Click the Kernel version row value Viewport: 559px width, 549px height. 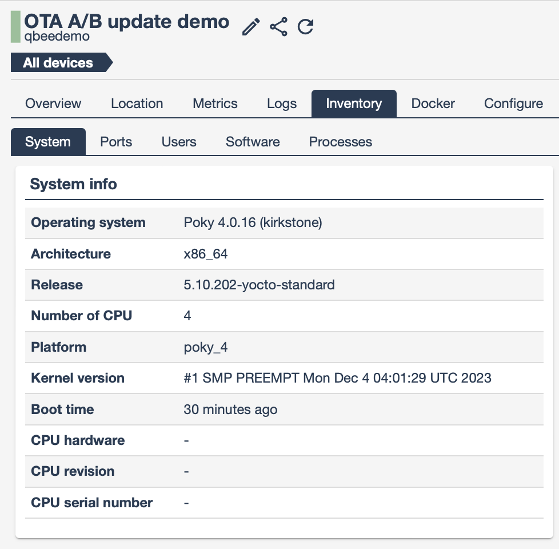[337, 378]
